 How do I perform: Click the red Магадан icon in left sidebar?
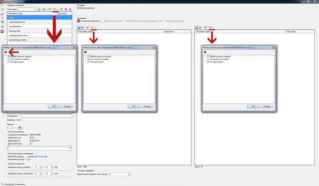(x=2, y=31)
